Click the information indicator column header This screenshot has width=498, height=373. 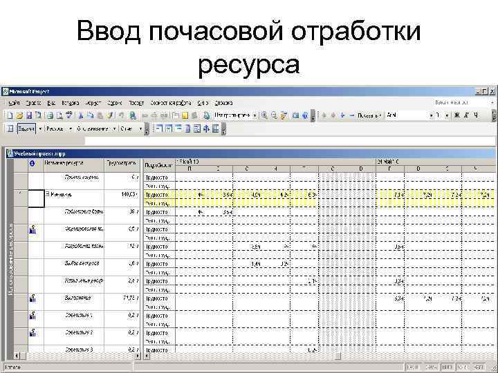(32, 163)
